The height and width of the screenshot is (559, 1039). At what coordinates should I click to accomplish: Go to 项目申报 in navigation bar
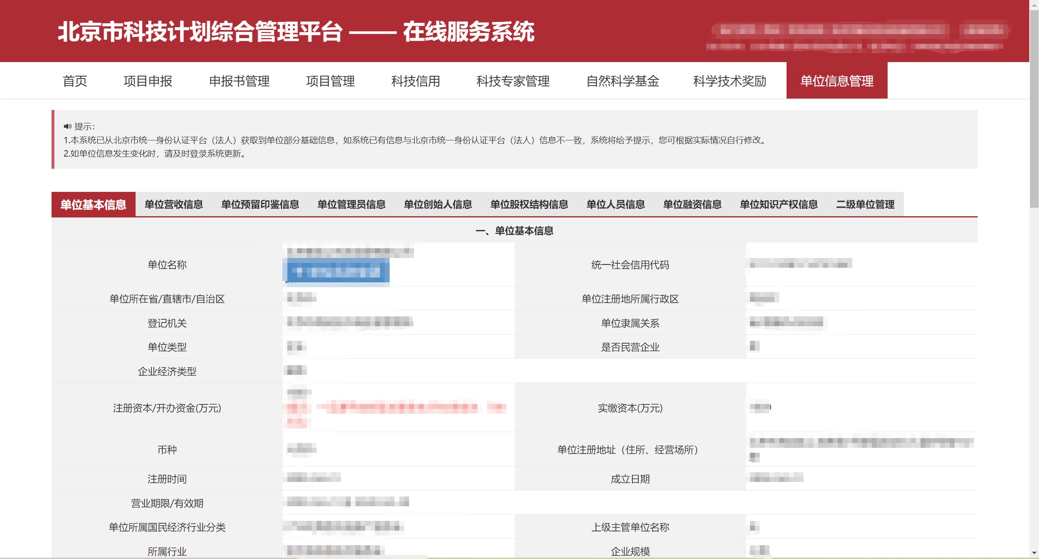point(148,81)
